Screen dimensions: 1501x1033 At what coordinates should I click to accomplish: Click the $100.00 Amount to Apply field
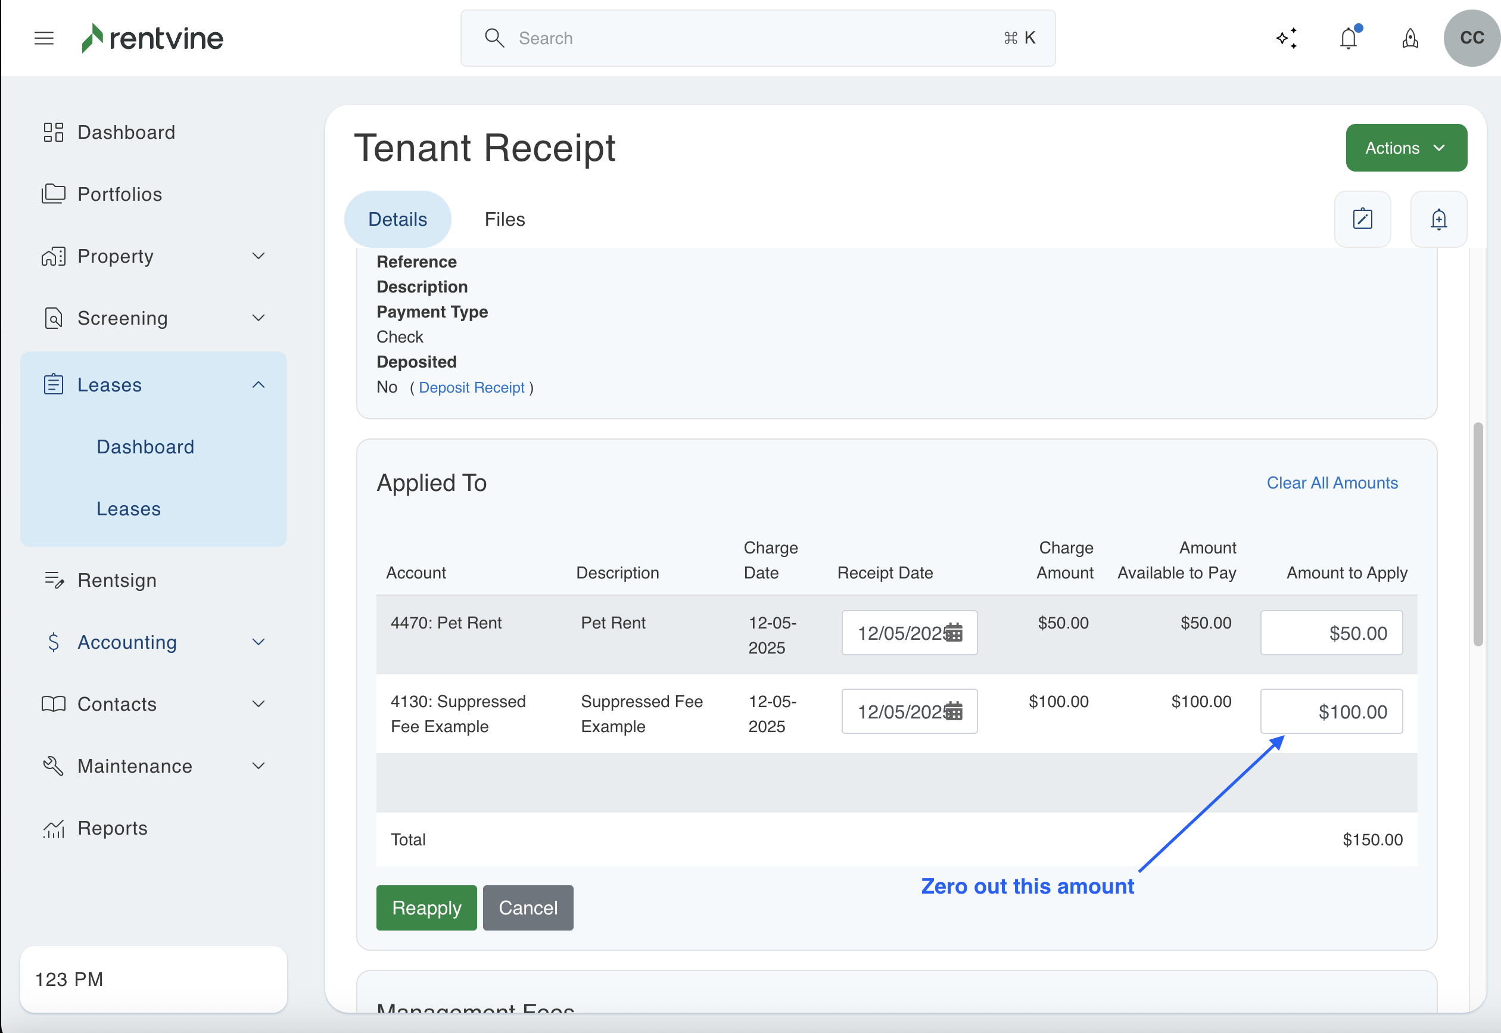1331,711
